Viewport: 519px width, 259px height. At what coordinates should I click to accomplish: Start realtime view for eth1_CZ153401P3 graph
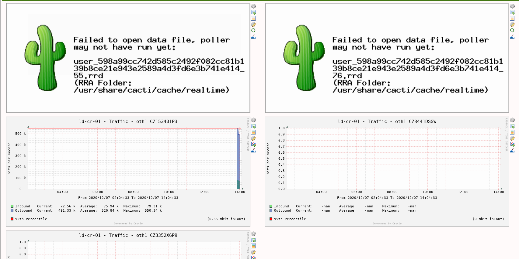pyautogui.click(x=253, y=144)
